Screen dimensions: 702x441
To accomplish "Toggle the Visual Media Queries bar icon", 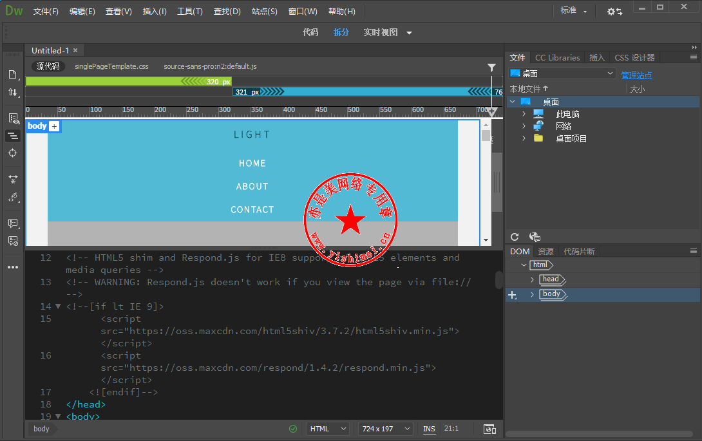I will point(13,135).
